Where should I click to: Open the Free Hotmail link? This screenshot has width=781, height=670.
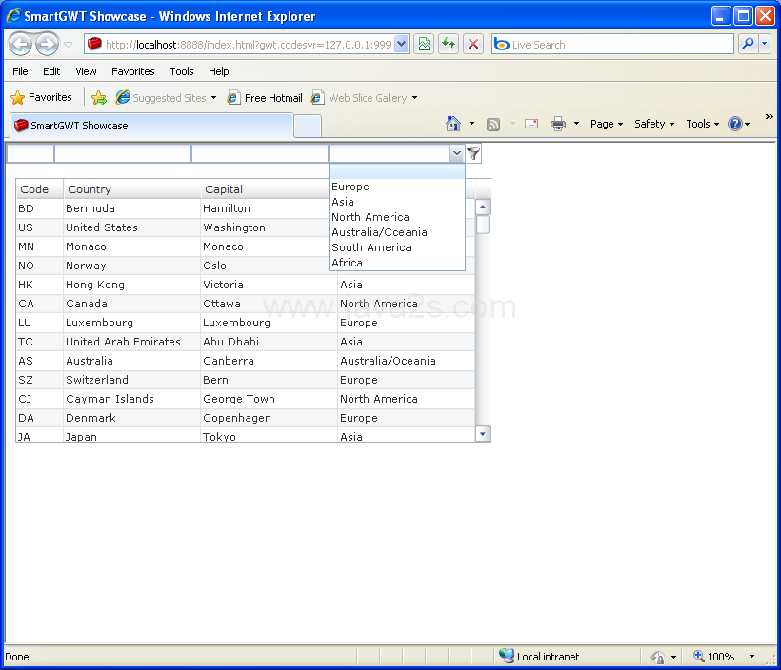point(265,98)
